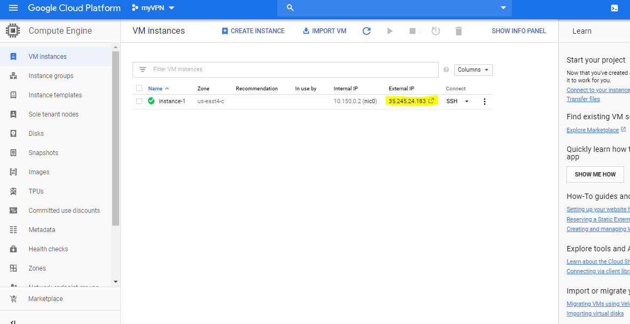Click SHOW INFO PANEL
This screenshot has width=630, height=324.
pos(519,31)
